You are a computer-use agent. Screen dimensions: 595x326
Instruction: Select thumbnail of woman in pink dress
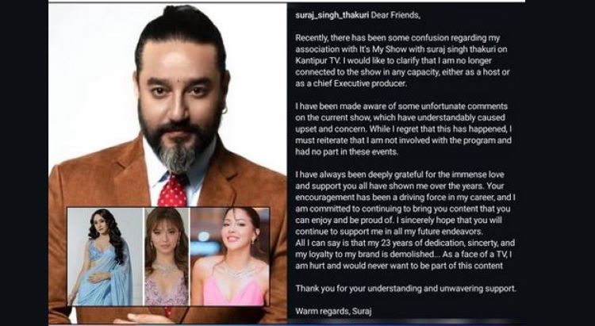(229, 256)
